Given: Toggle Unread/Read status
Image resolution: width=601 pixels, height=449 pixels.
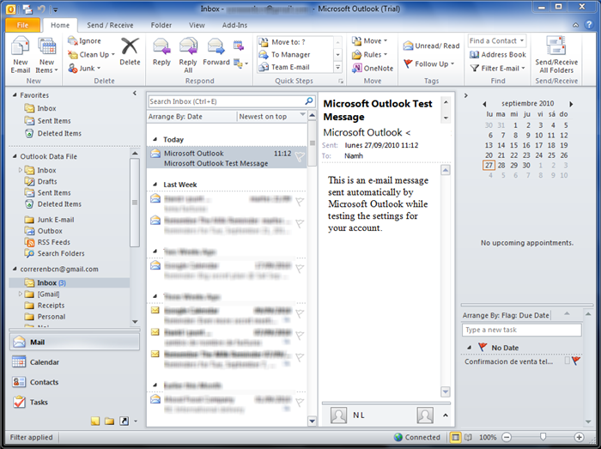Looking at the screenshot, I should click(431, 46).
